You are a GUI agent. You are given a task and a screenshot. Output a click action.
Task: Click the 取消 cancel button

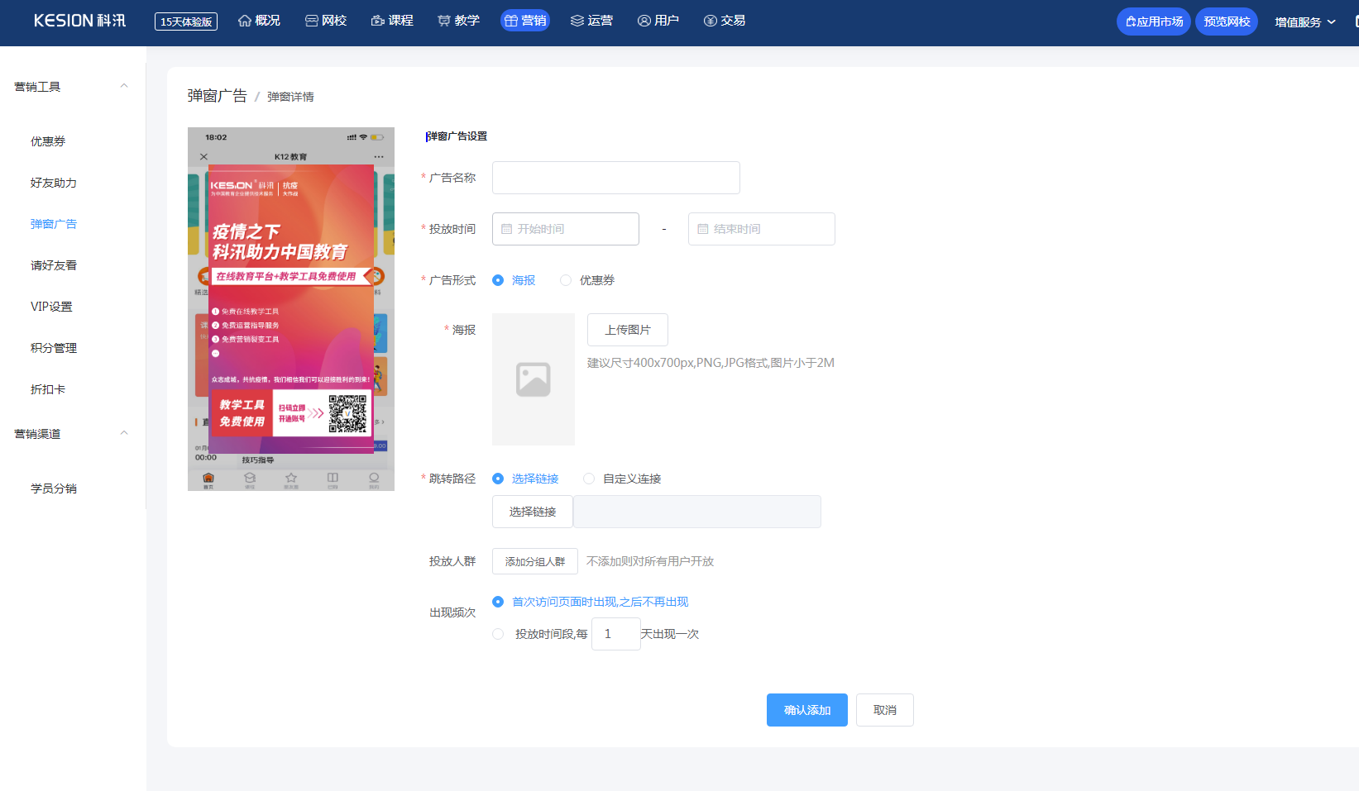(x=885, y=710)
